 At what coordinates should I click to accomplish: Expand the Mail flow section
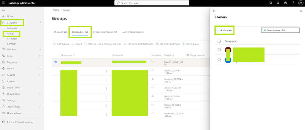pos(40,49)
